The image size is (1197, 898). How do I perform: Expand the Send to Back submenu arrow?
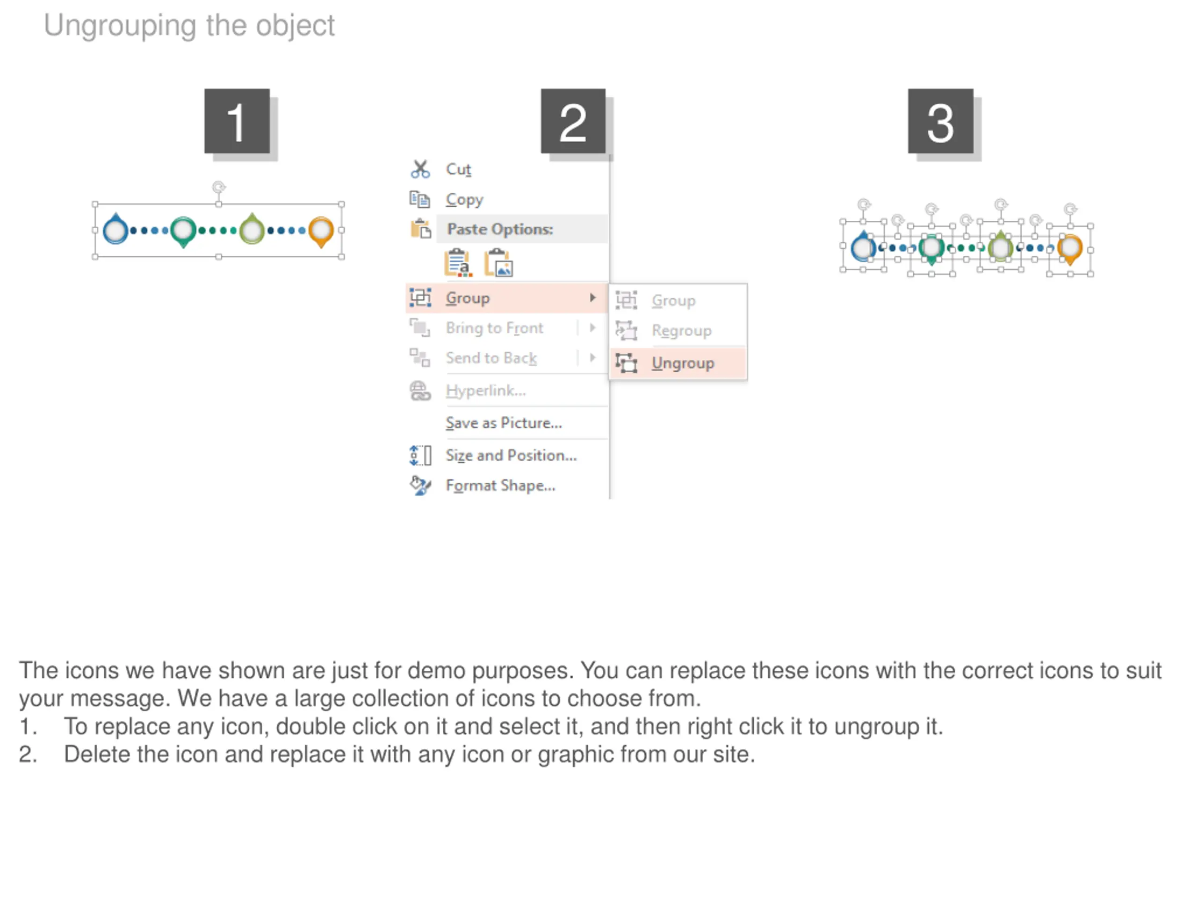coord(592,357)
